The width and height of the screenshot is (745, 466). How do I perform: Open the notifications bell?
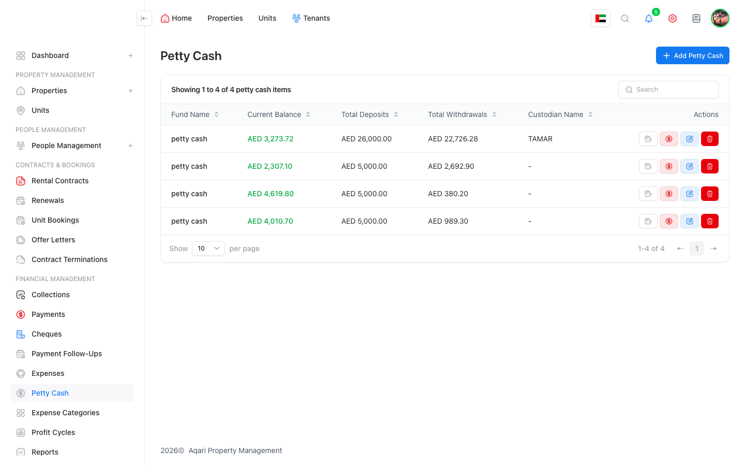(x=649, y=19)
